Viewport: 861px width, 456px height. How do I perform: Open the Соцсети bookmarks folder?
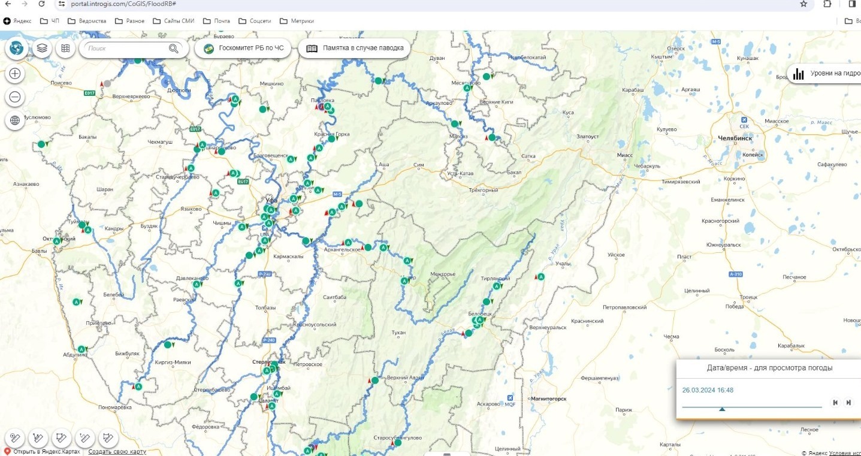[x=255, y=21]
